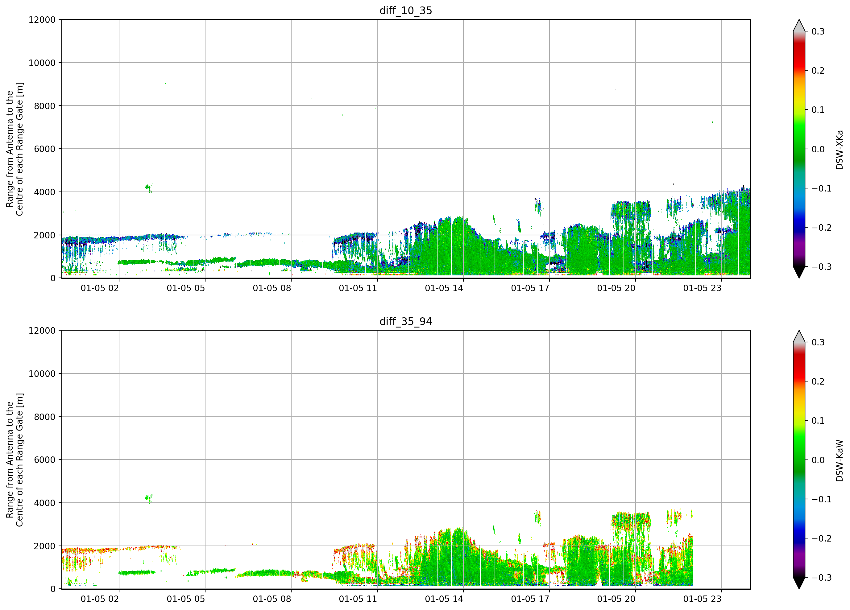850x610 pixels.
Task: Click the top plot's range y-axis title
Action: 15,149
